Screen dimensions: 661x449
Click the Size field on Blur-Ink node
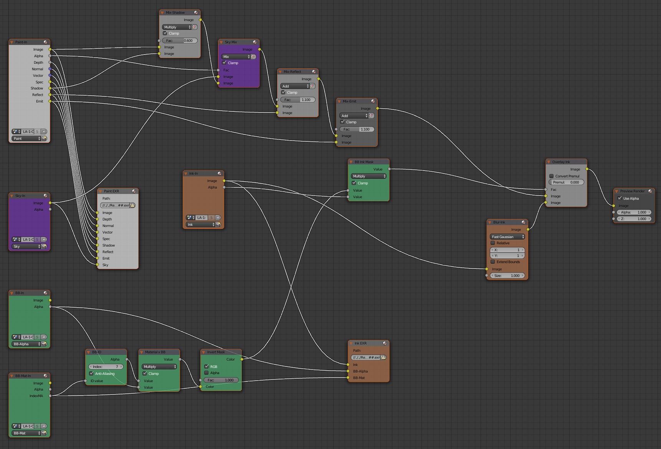point(507,276)
